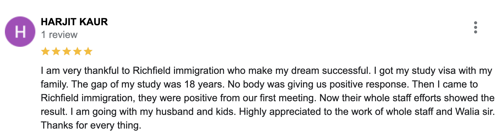Viewport: 500px width, 138px height.
Task: Click the closing "Thanks for every thing." line
Action: pyautogui.click(x=91, y=125)
